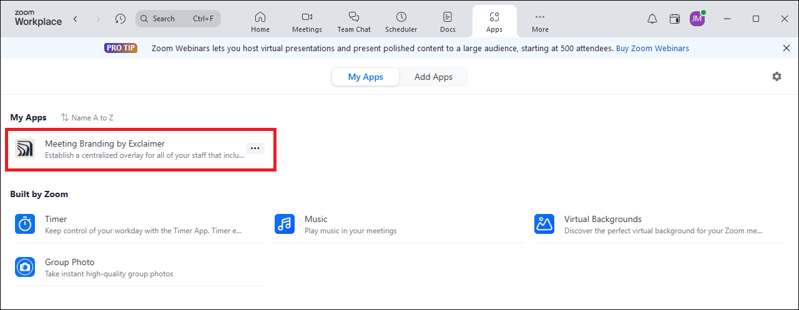Open the Scheduler tab

[401, 22]
